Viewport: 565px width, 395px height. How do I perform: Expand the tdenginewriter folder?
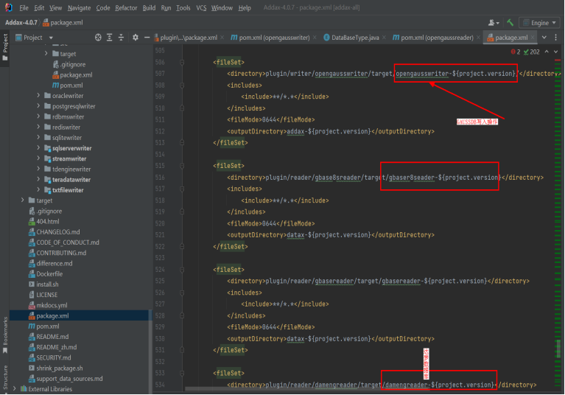38,169
